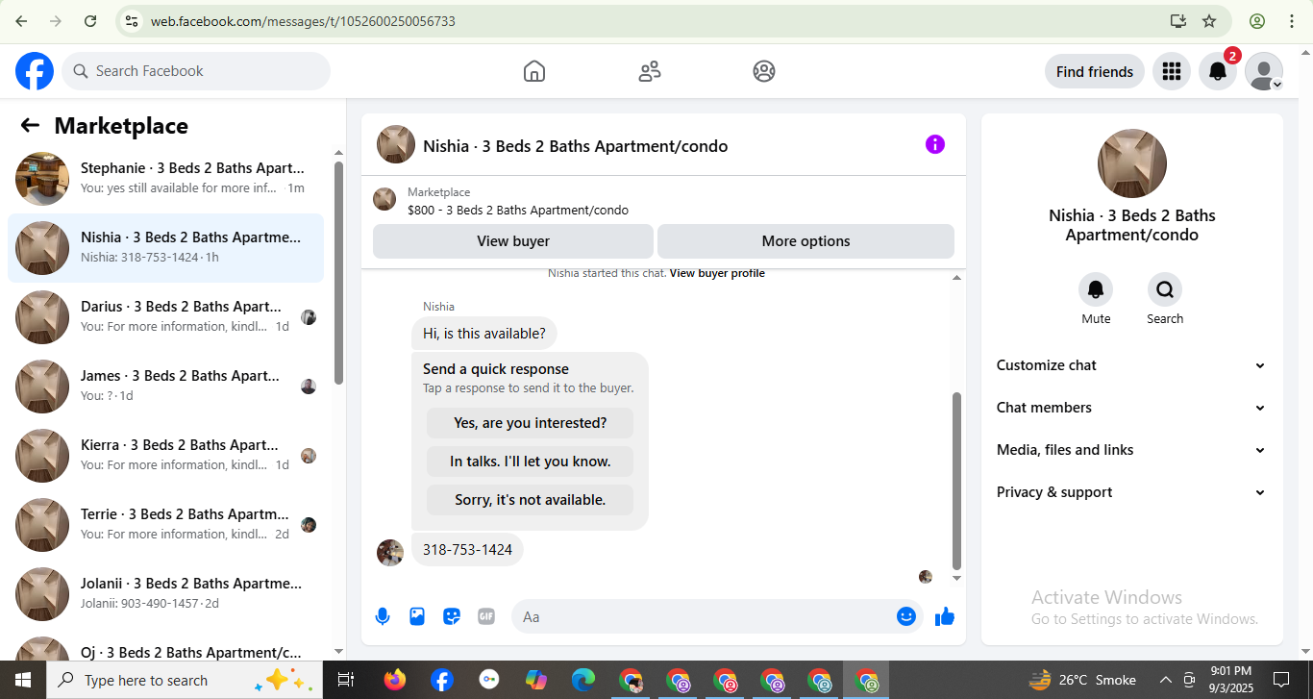The width and height of the screenshot is (1313, 699).
Task: Click the Windows taskbar search box
Action: 185,680
